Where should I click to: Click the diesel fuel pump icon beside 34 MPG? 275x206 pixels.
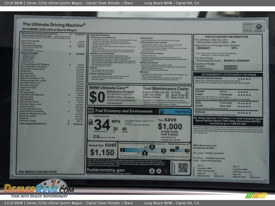point(90,122)
